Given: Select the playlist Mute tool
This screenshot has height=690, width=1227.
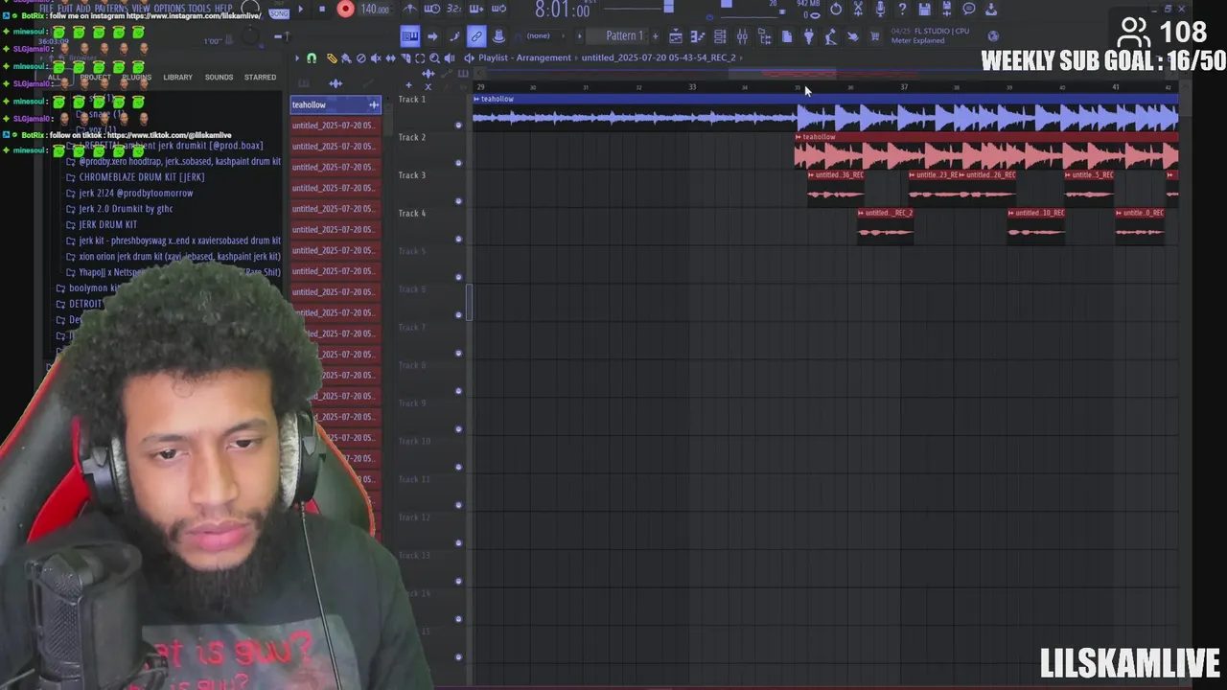Looking at the screenshot, I should pyautogui.click(x=376, y=58).
